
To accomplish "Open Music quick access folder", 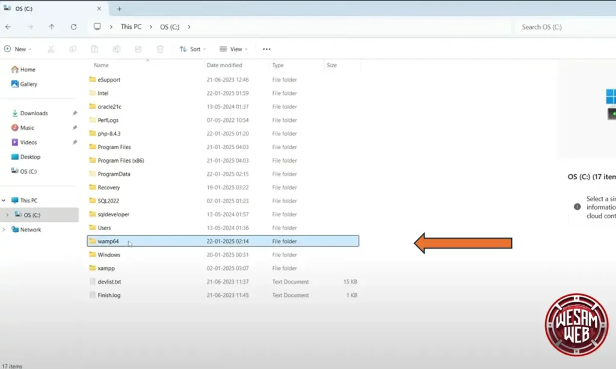I will [22, 127].
